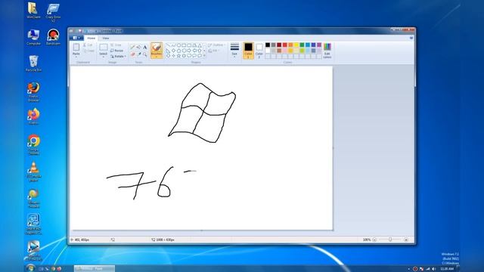
Task: Expand the Shapes gallery with its bottom arrow
Action: [204, 56]
